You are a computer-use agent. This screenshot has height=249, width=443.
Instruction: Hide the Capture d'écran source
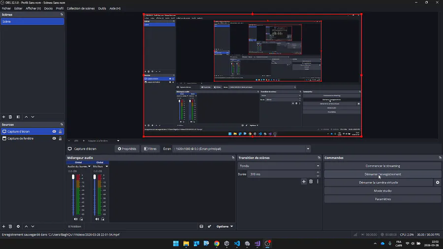54,131
